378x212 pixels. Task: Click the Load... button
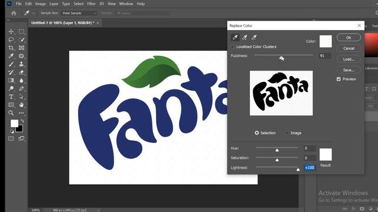pos(348,59)
